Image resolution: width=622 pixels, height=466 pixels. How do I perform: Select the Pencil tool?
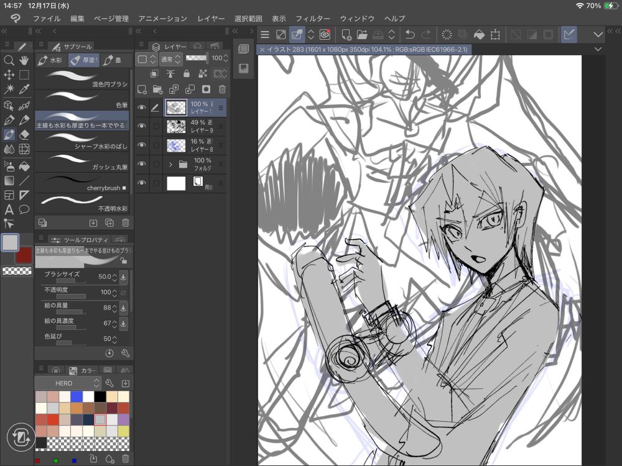[x=24, y=120]
